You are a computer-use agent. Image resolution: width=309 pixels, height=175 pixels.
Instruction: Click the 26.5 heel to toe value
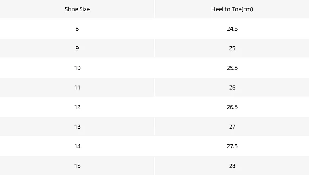[x=232, y=107]
